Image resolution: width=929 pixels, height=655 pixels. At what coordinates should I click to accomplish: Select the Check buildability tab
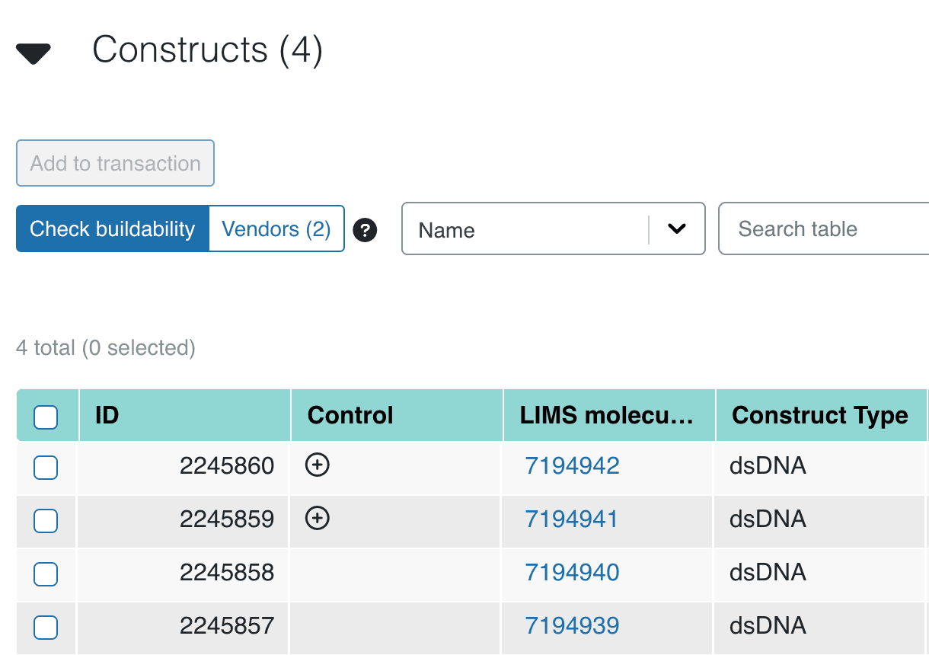click(x=113, y=229)
